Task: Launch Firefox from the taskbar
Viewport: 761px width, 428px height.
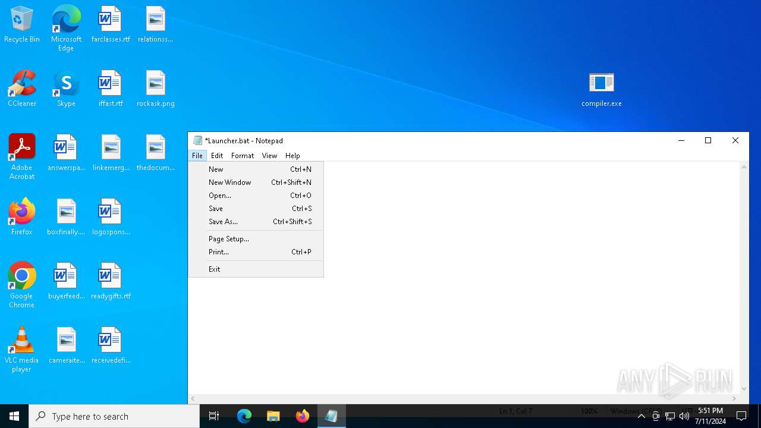Action: tap(302, 416)
